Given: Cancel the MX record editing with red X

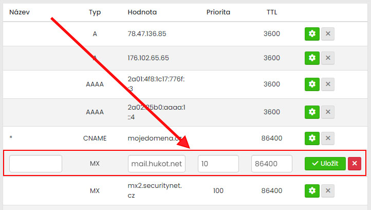Looking at the screenshot, I should (x=355, y=164).
